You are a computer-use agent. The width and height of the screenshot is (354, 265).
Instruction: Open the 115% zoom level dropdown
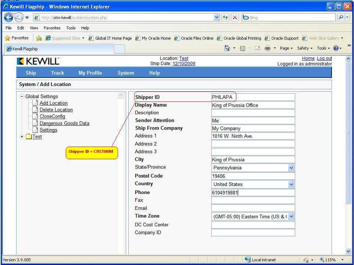click(342, 260)
